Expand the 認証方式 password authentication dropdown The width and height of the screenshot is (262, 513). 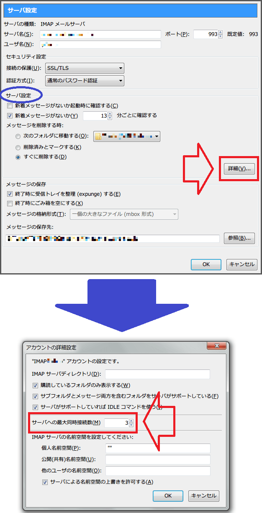[85, 81]
